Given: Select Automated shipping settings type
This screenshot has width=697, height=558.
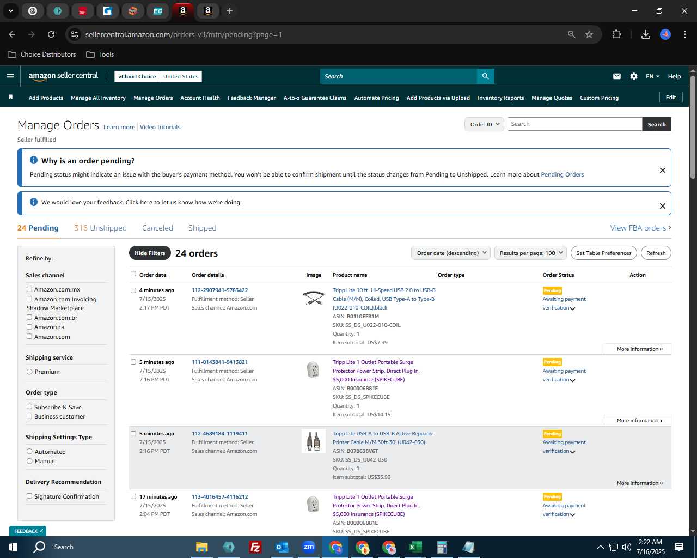Looking at the screenshot, I should point(29,451).
